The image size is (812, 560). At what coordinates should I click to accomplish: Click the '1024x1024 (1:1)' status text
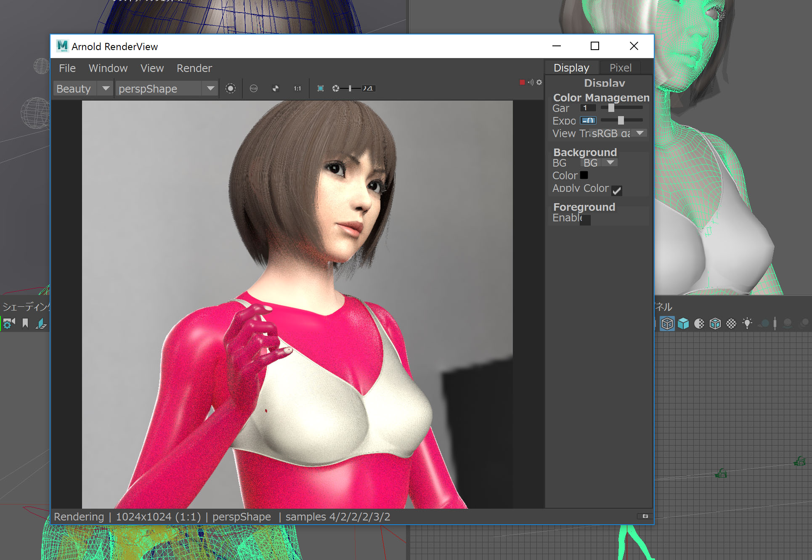(158, 517)
